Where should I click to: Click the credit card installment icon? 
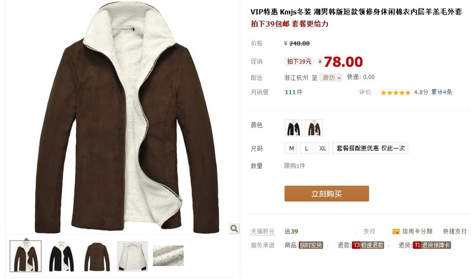[x=396, y=231]
